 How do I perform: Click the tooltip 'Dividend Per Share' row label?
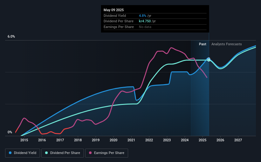pos(119,21)
